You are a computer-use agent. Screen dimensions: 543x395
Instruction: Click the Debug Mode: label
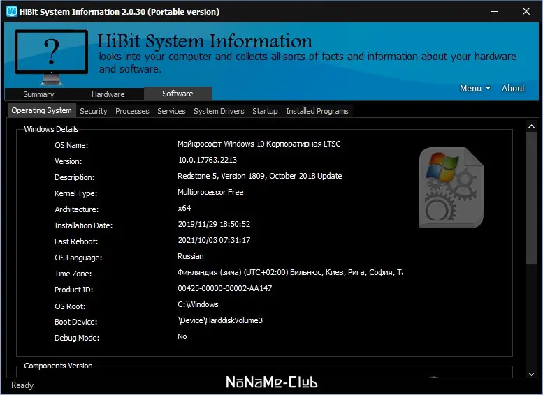pos(77,338)
